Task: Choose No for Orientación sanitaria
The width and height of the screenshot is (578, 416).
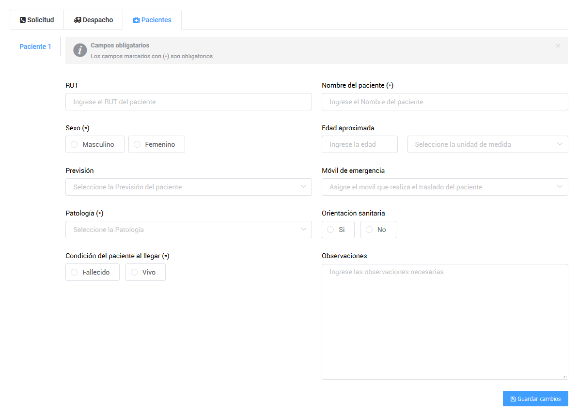Action: (x=369, y=230)
